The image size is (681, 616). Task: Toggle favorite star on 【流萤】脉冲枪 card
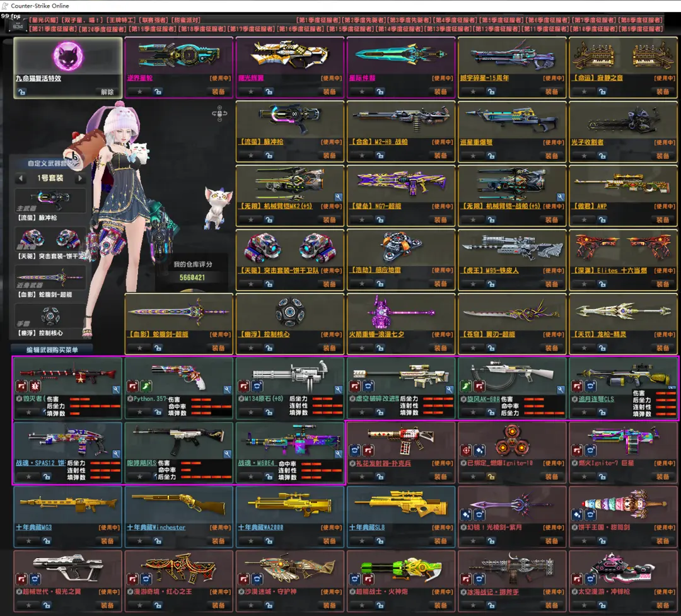click(x=250, y=156)
